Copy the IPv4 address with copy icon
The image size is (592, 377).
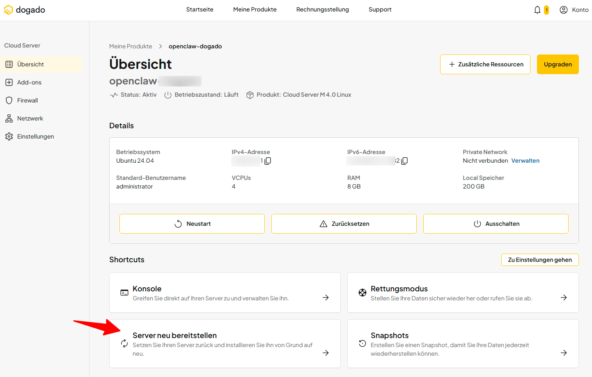click(x=268, y=161)
